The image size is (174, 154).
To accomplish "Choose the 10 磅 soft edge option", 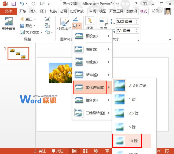I will (x=132, y=141).
